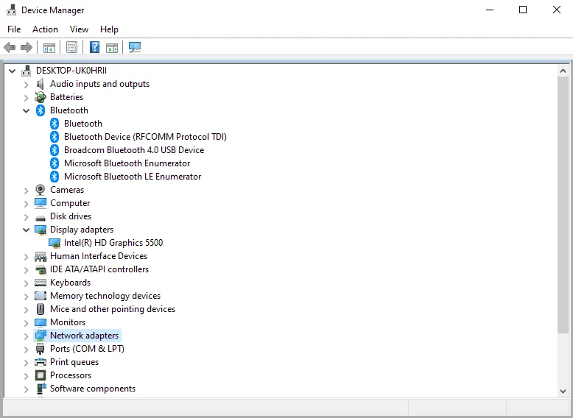Expand the Batteries chevron

click(x=26, y=98)
